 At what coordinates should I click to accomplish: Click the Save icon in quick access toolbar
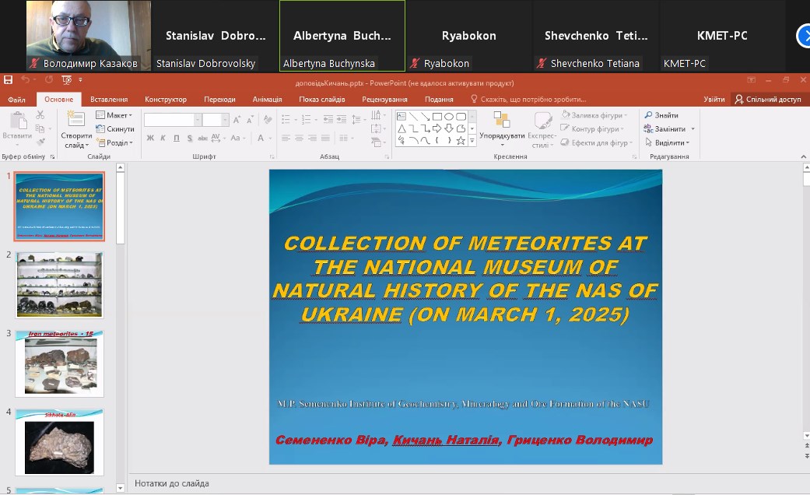(8, 80)
